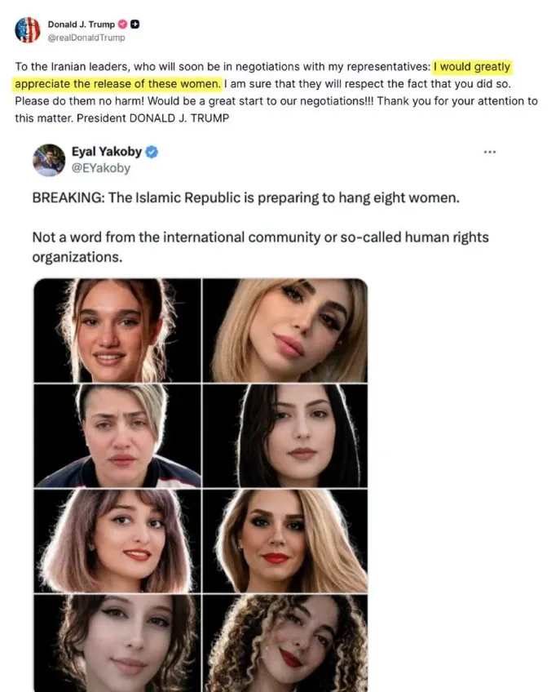Screen dimensions: 560x692
Task: Select the @EYakoby handle
Action: (103, 167)
